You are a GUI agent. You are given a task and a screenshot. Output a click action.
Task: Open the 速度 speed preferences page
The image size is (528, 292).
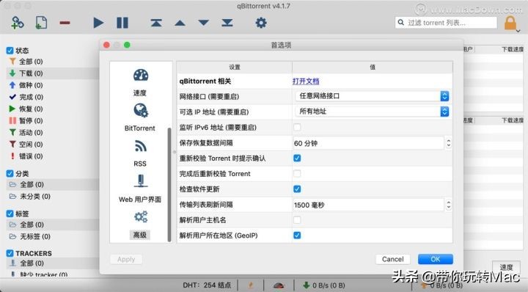coord(140,82)
